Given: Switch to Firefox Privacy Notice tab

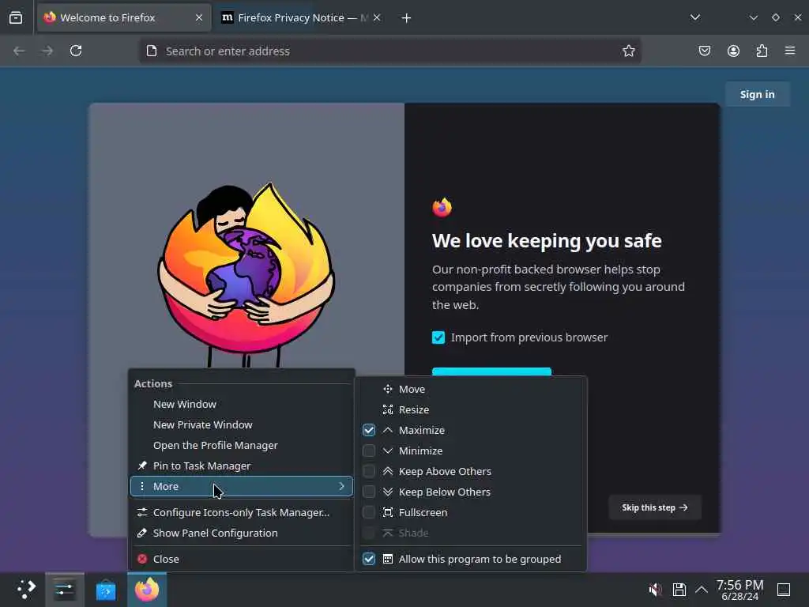Looking at the screenshot, I should 302,18.
